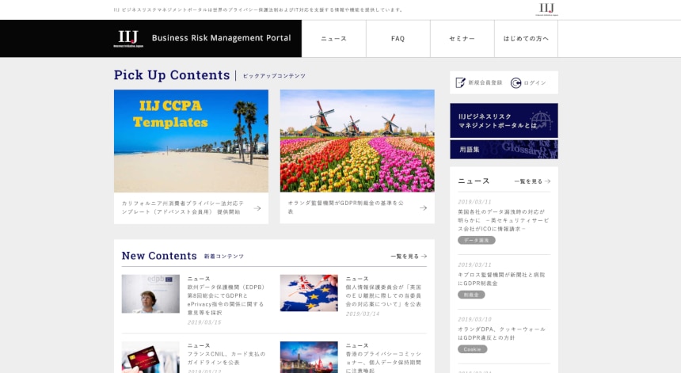Open the 用語集 Glossary banner
The image size is (681, 373).
click(504, 149)
